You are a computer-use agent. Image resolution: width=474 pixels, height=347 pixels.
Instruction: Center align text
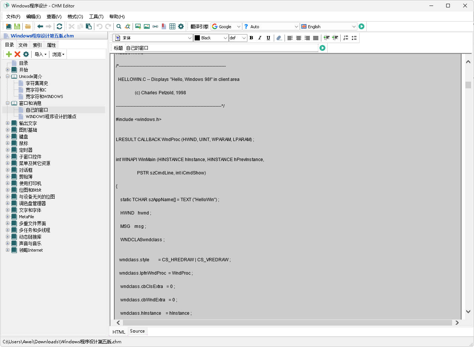tap(299, 38)
